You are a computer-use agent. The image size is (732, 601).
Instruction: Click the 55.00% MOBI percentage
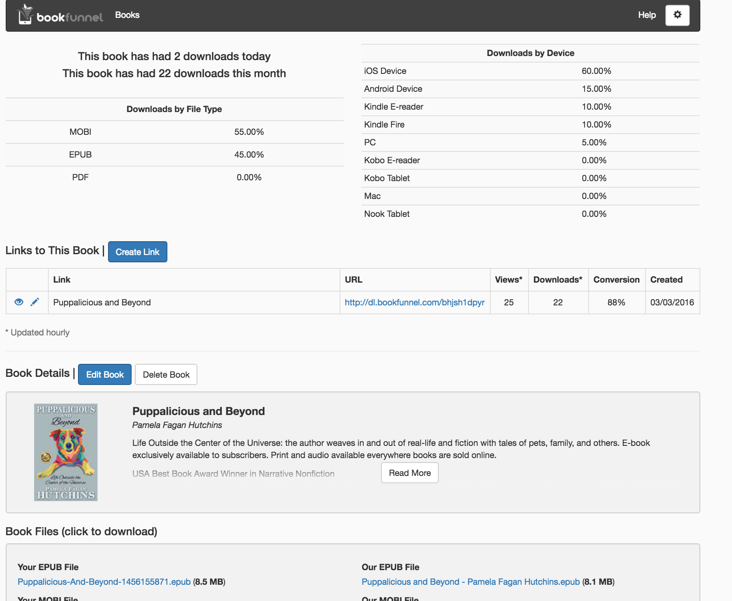pos(249,132)
